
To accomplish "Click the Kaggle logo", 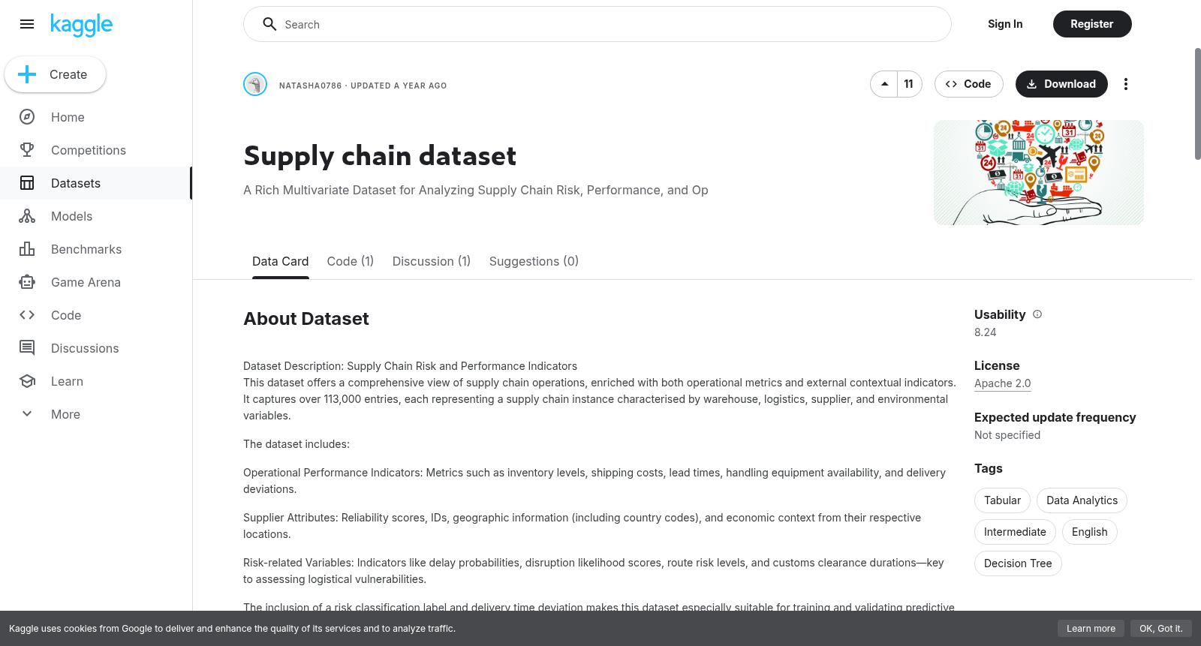I will [81, 25].
